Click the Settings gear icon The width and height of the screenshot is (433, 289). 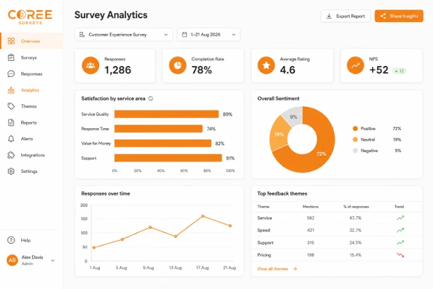(11, 171)
